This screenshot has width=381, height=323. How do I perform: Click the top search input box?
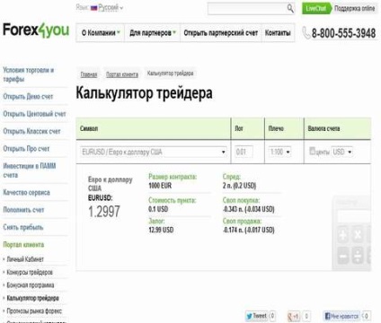coord(251,9)
